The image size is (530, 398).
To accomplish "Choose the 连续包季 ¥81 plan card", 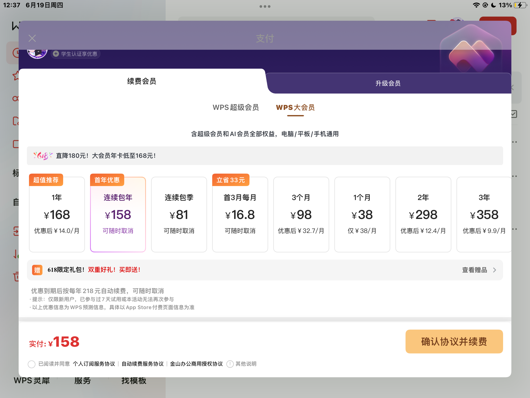I will pos(179,214).
